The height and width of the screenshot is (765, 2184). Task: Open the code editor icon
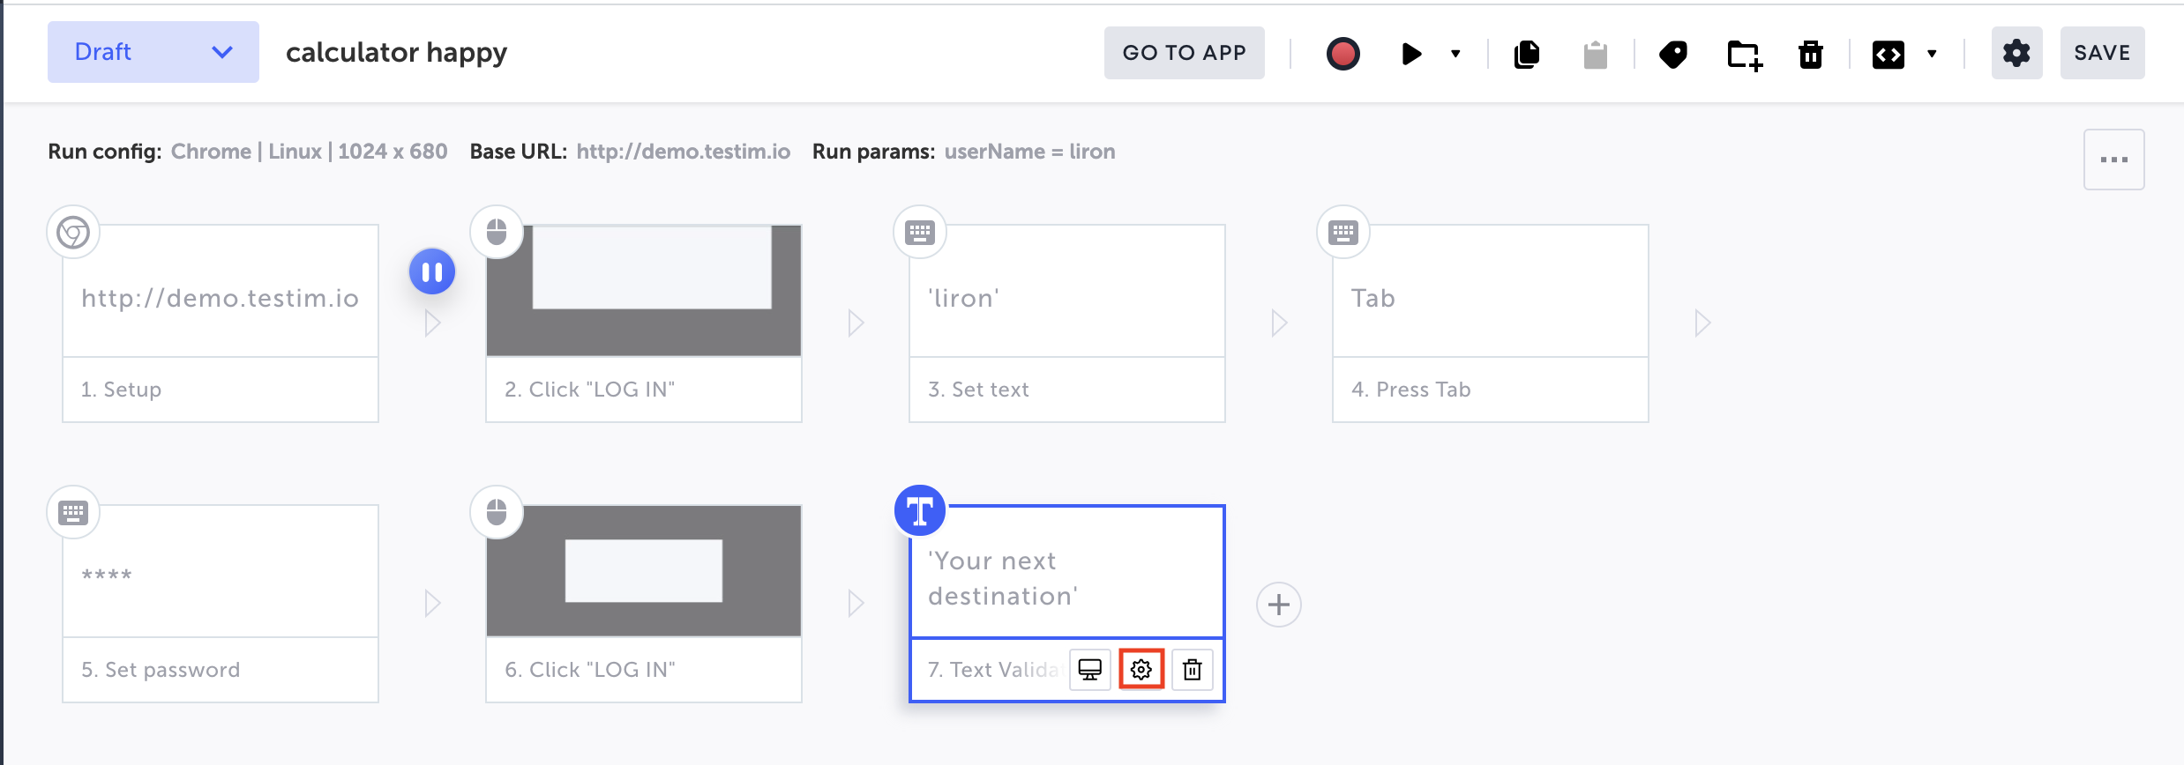pos(1888,55)
